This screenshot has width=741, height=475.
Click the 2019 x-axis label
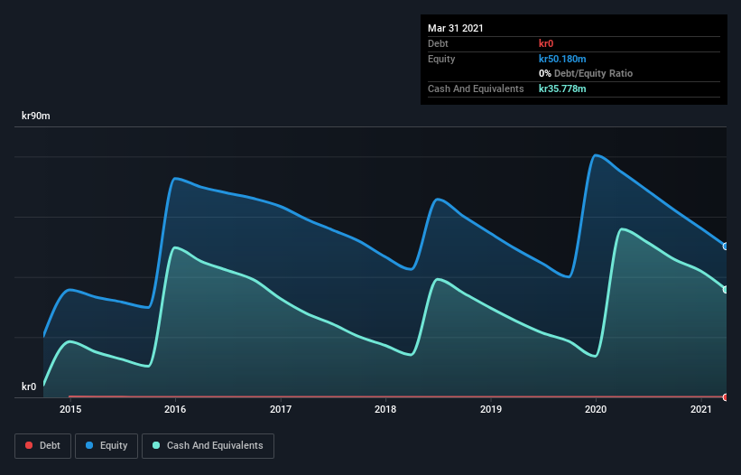(490, 409)
